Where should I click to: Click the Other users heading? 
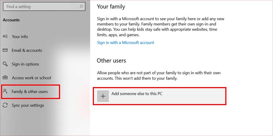click(111, 61)
